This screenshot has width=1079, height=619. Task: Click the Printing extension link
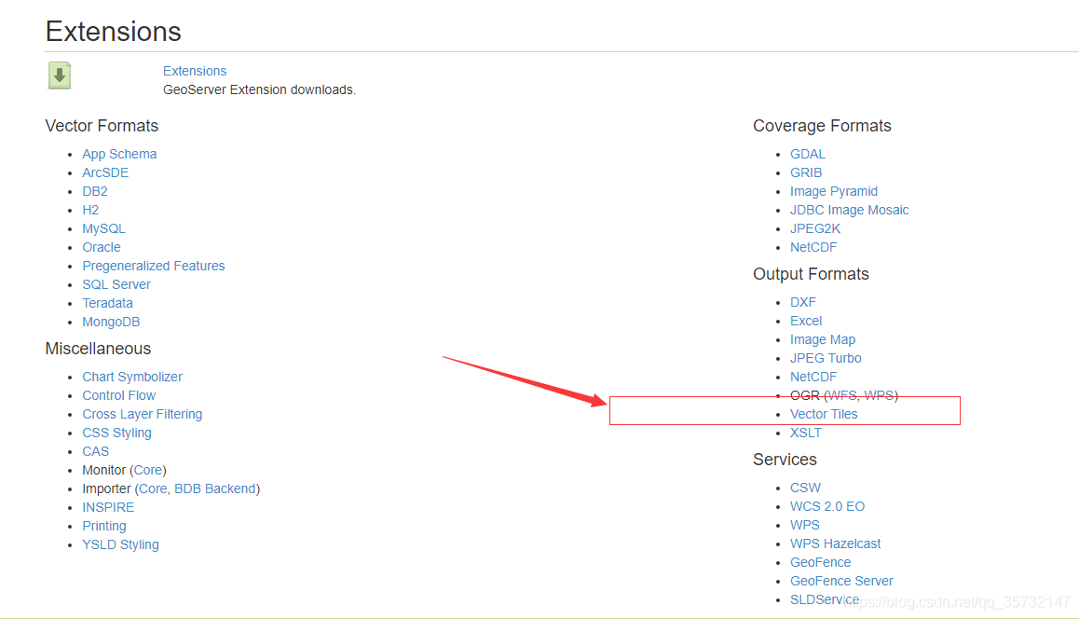click(x=104, y=526)
